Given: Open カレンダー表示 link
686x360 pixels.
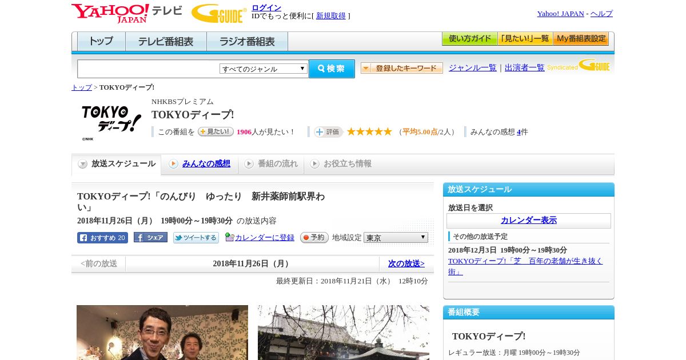Looking at the screenshot, I should [529, 220].
